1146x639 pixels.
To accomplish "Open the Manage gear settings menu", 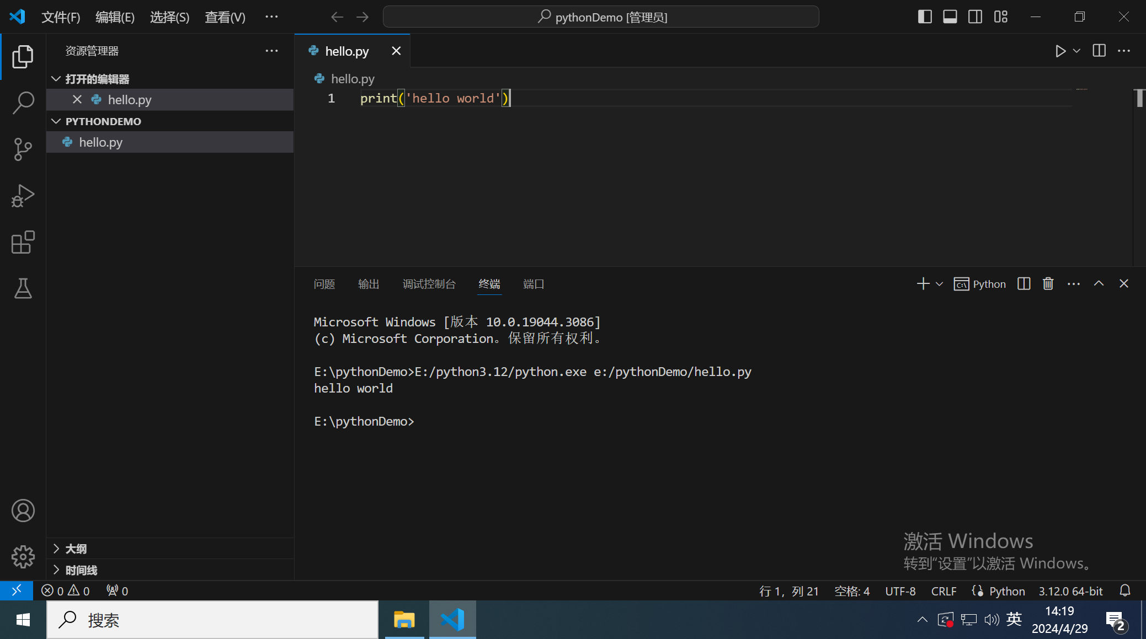I will [x=23, y=557].
